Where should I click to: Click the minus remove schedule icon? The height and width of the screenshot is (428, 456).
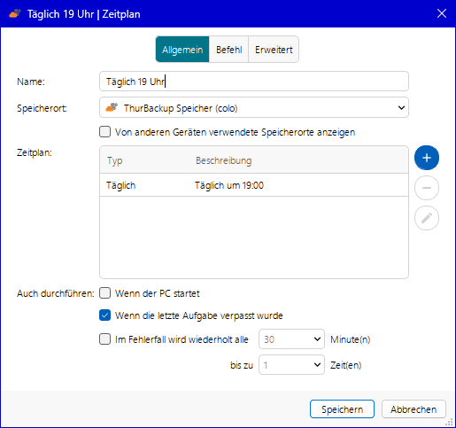click(427, 188)
